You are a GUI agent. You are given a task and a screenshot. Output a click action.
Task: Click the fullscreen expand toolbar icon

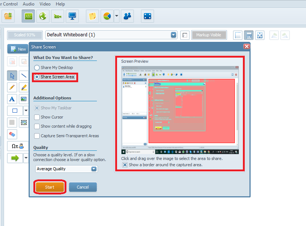(147, 16)
